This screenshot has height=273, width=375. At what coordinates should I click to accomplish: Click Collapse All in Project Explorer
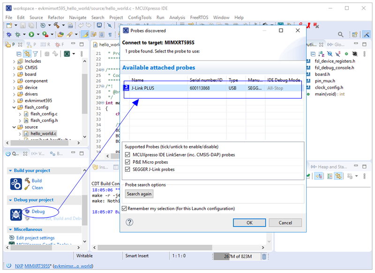point(19,54)
